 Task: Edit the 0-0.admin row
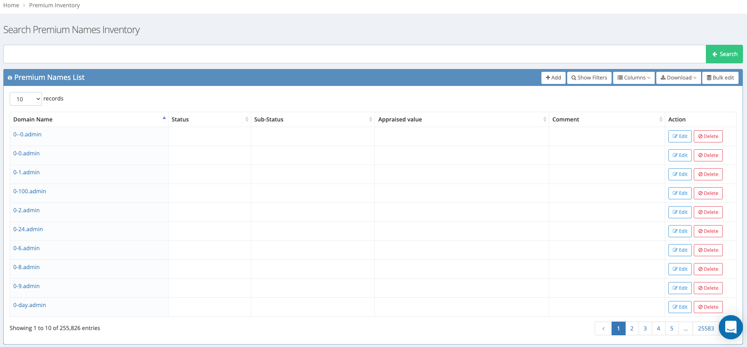(x=680, y=155)
